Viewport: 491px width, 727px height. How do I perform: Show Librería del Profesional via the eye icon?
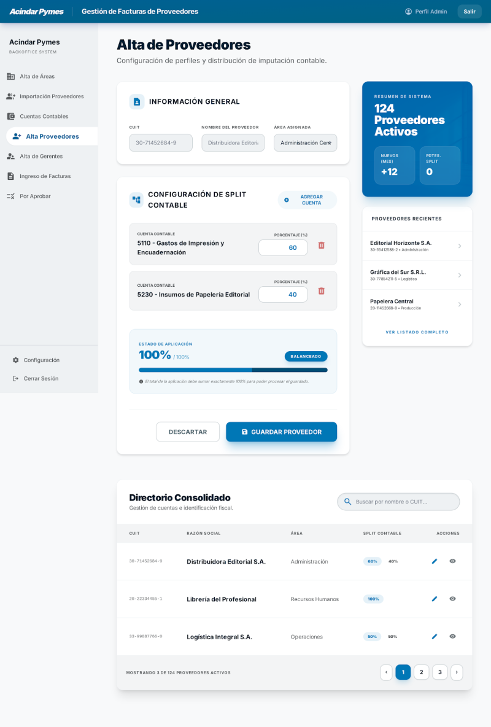pyautogui.click(x=452, y=599)
